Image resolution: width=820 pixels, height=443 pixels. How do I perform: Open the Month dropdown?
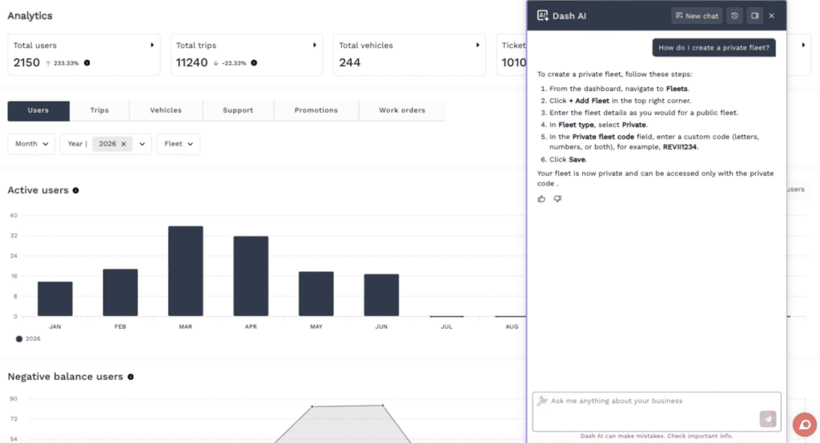pos(31,144)
